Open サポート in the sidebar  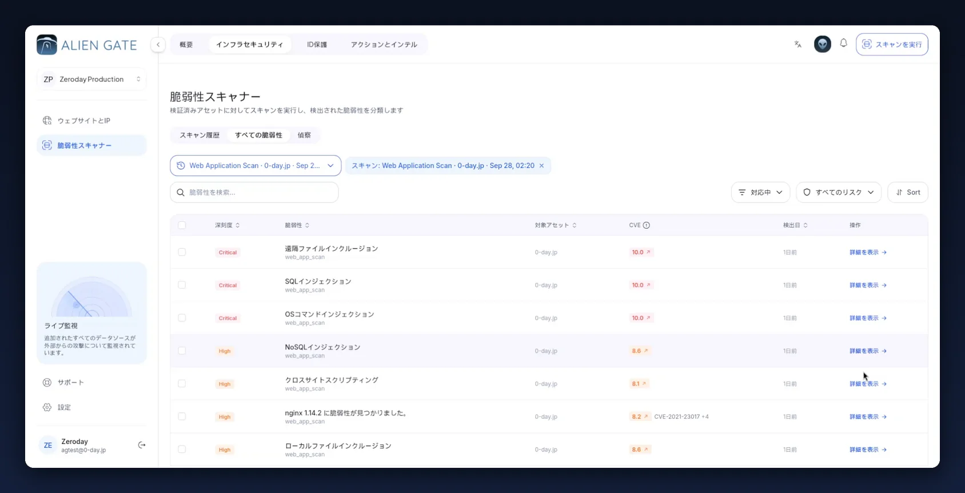[x=91, y=383]
